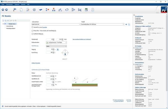168x109 pixels.
Task: Click the Modulanzahl input field
Action: point(50,40)
